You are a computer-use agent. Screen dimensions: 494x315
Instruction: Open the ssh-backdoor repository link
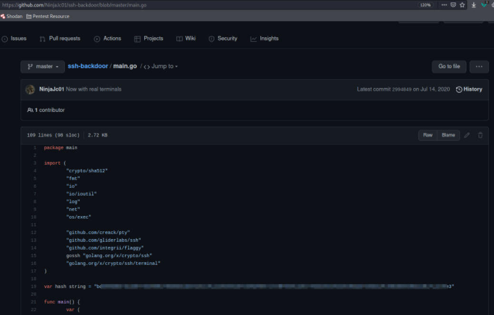point(88,66)
